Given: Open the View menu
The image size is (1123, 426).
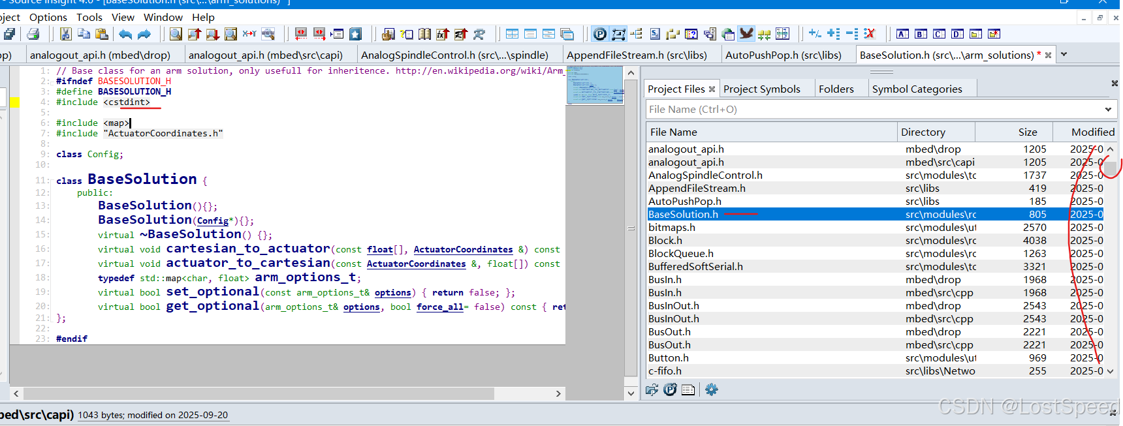Looking at the screenshot, I should (x=123, y=17).
